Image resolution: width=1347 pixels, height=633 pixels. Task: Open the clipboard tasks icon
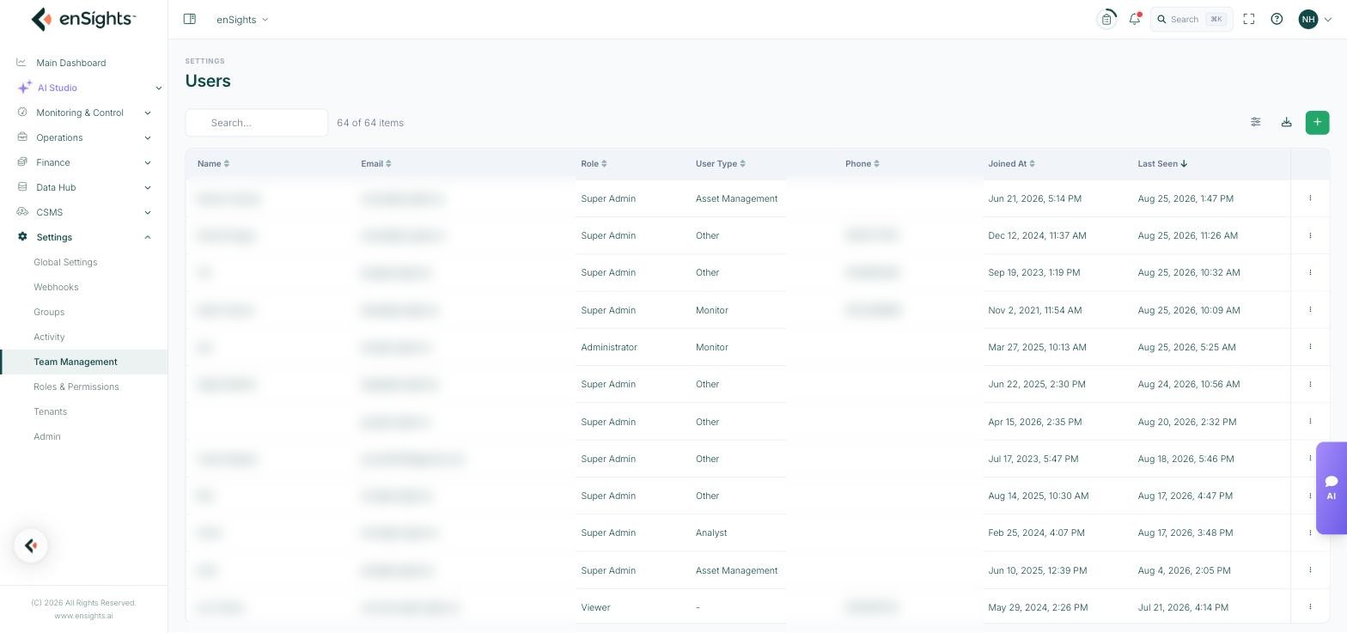pyautogui.click(x=1106, y=19)
